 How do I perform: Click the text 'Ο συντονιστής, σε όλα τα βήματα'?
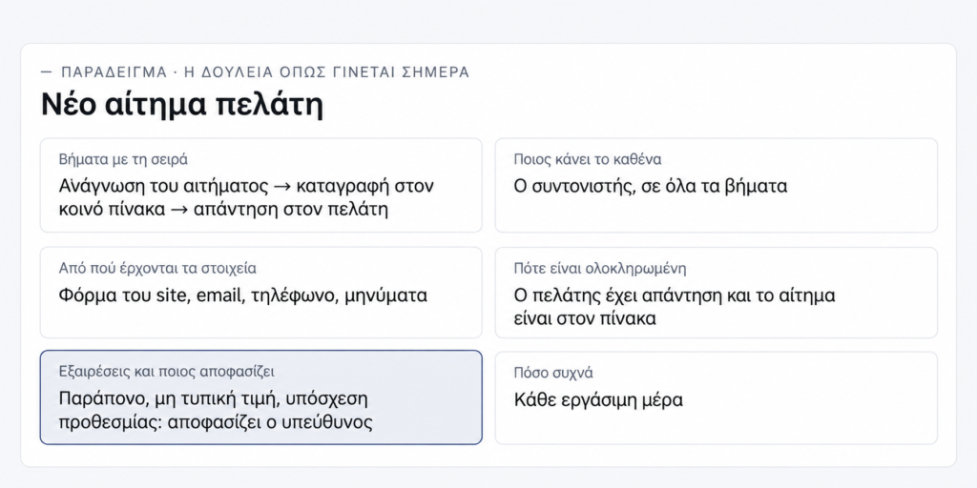click(651, 186)
